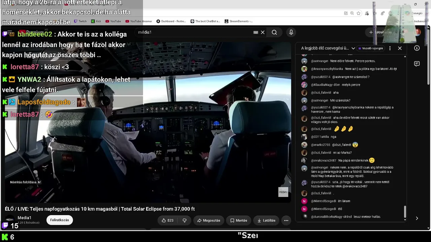Bookmark page with the star icon
The height and width of the screenshot is (242, 431).
click(x=359, y=13)
